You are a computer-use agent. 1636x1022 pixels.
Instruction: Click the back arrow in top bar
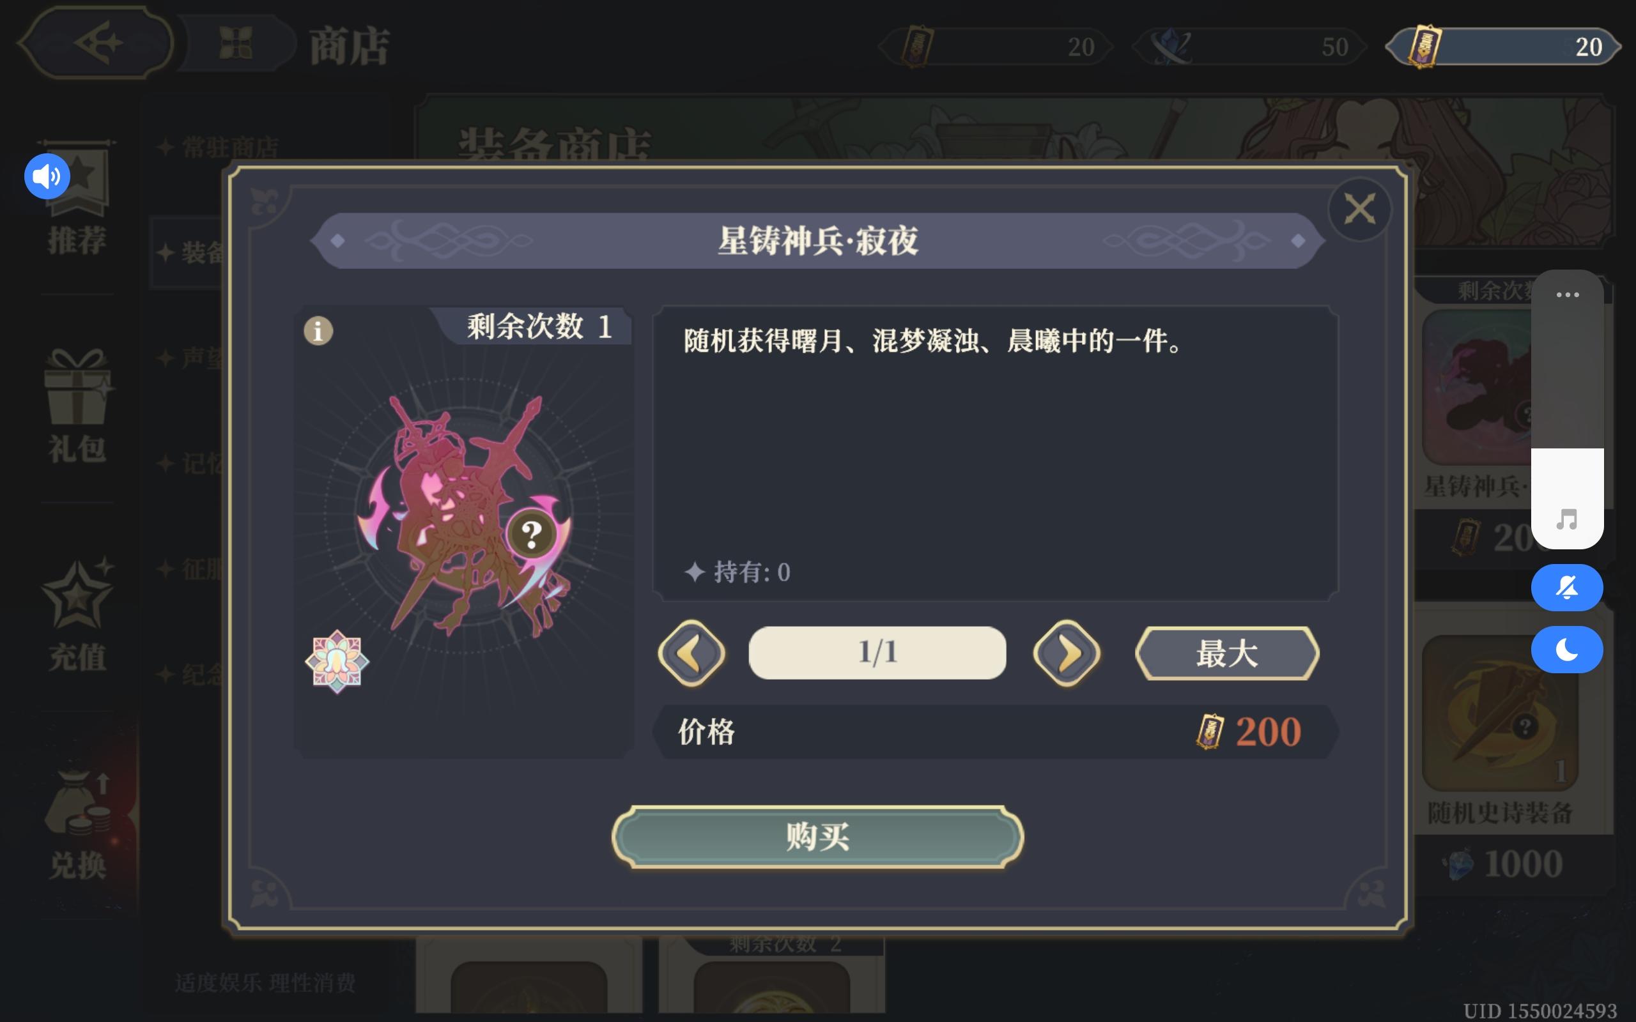point(96,43)
